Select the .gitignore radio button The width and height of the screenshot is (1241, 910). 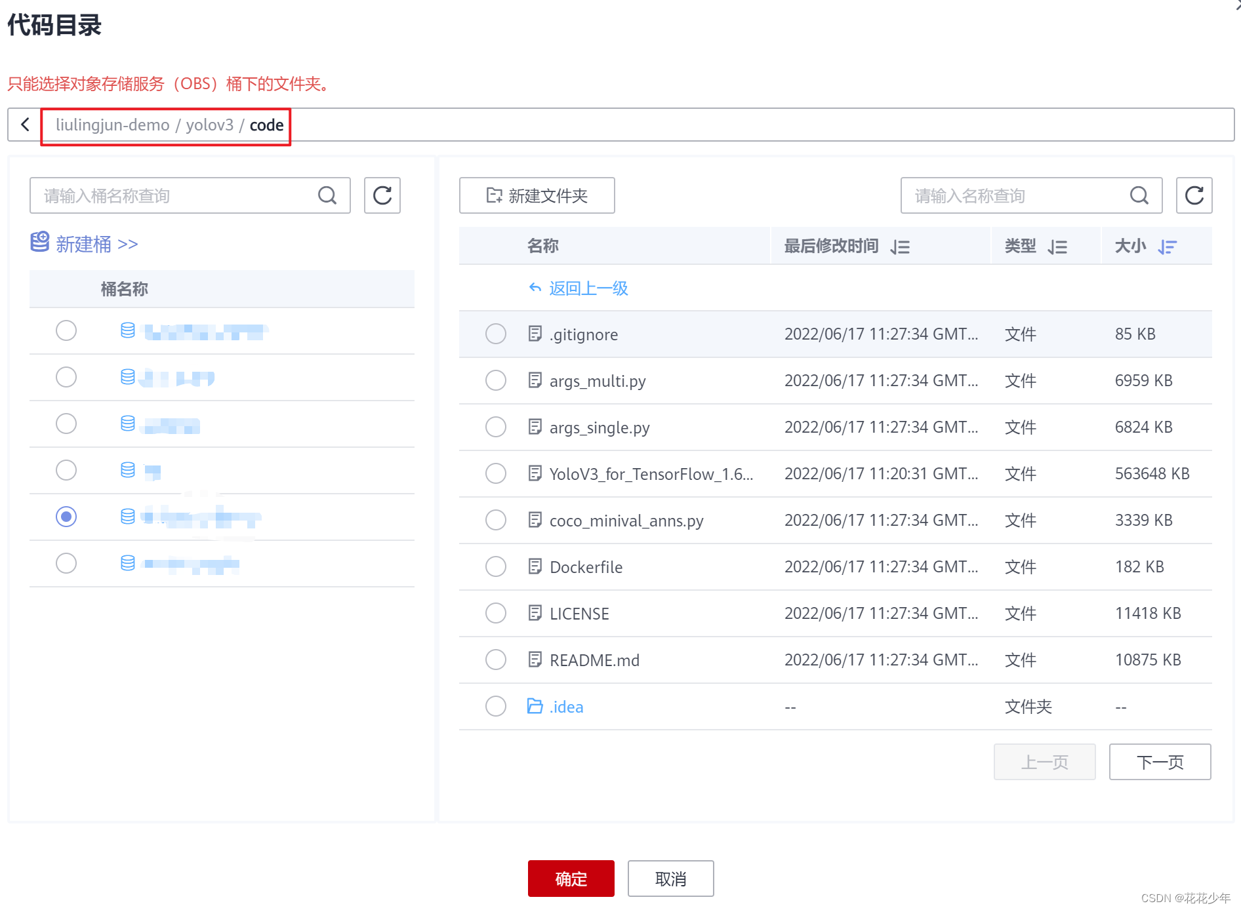point(496,334)
